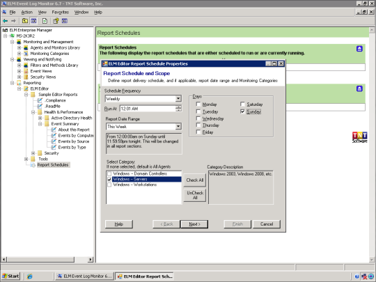376x282 pixels.
Task: Open the .Compliance report icon
Action: click(x=40, y=100)
